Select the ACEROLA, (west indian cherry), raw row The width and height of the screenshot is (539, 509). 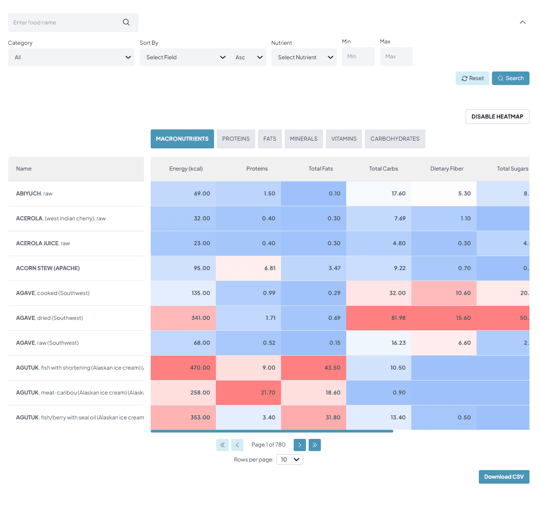pyautogui.click(x=61, y=219)
